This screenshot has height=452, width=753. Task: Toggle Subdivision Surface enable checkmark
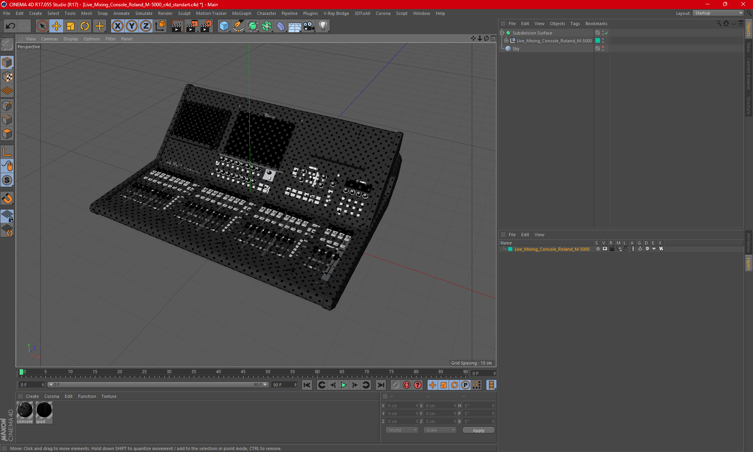607,33
